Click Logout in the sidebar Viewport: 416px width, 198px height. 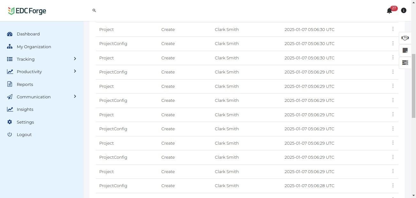pos(24,134)
